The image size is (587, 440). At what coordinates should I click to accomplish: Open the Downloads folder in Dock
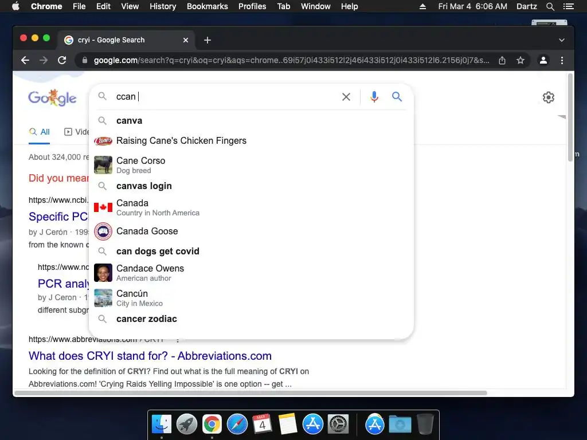tap(400, 425)
